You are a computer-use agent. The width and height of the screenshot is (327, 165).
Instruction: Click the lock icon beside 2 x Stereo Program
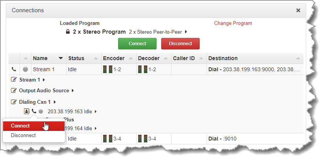click(68, 32)
